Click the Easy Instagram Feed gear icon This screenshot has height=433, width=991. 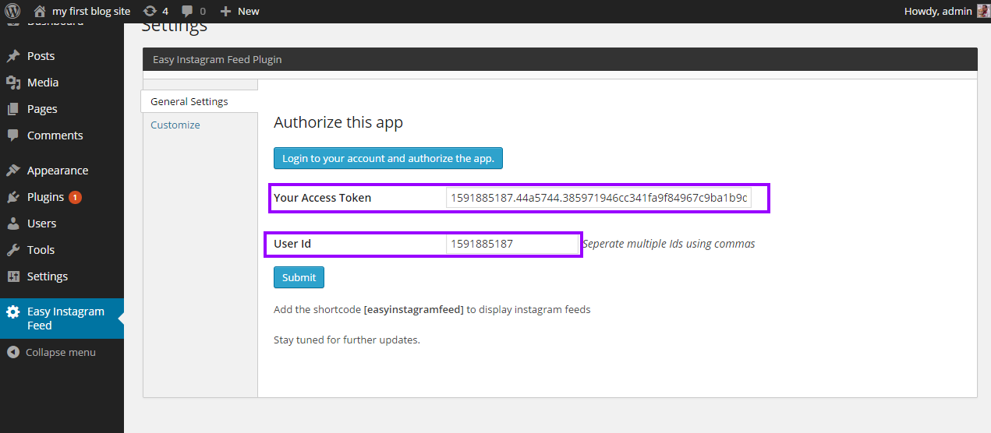(12, 312)
